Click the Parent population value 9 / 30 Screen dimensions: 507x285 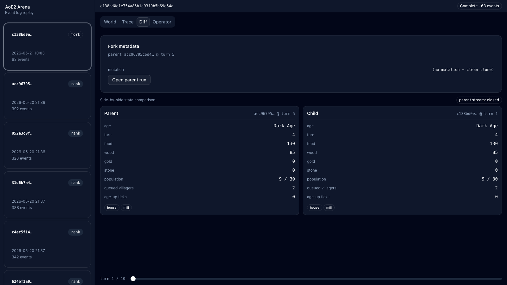287,179
